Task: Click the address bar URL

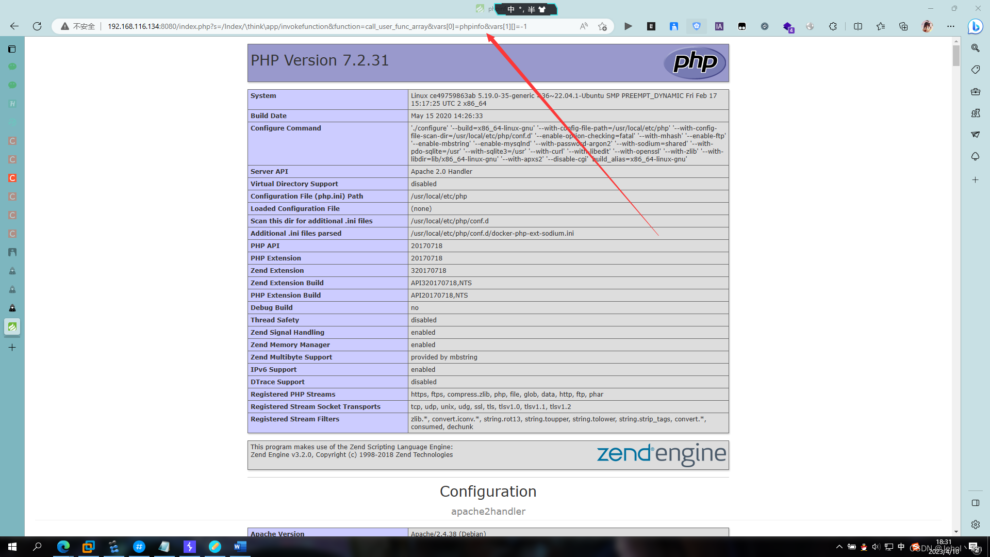Action: pos(317,26)
